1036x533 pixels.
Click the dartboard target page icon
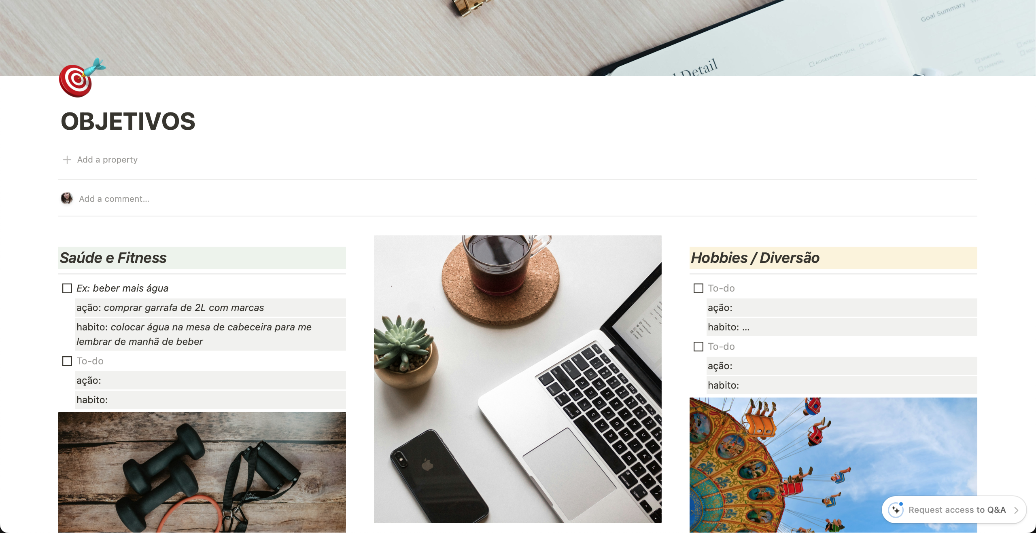pos(82,78)
